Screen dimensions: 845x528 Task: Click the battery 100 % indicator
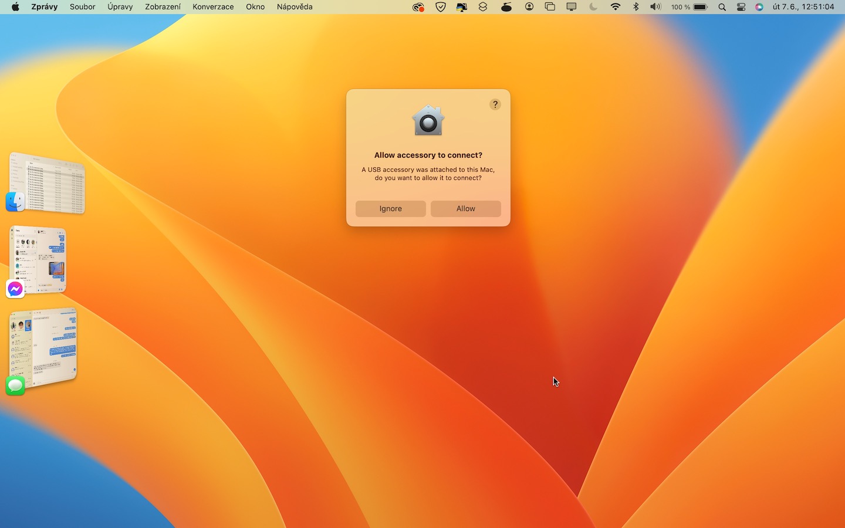pos(689,7)
